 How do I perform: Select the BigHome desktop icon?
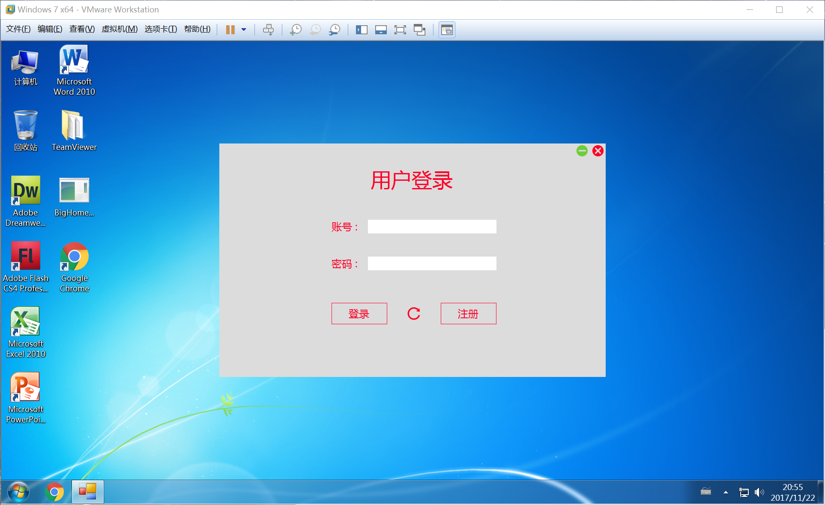pos(74,197)
